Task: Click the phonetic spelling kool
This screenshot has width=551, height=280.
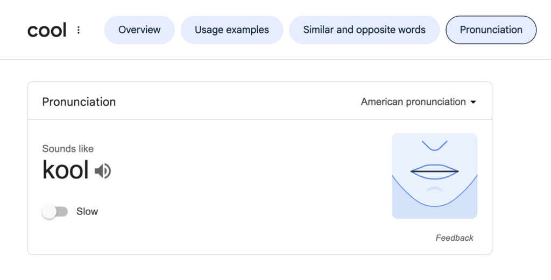Action: (65, 170)
